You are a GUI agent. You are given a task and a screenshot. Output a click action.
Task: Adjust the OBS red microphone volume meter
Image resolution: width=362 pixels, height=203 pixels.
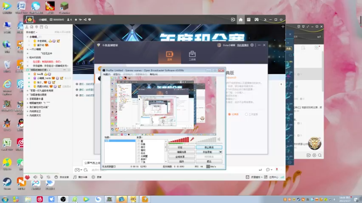pyautogui.click(x=179, y=140)
